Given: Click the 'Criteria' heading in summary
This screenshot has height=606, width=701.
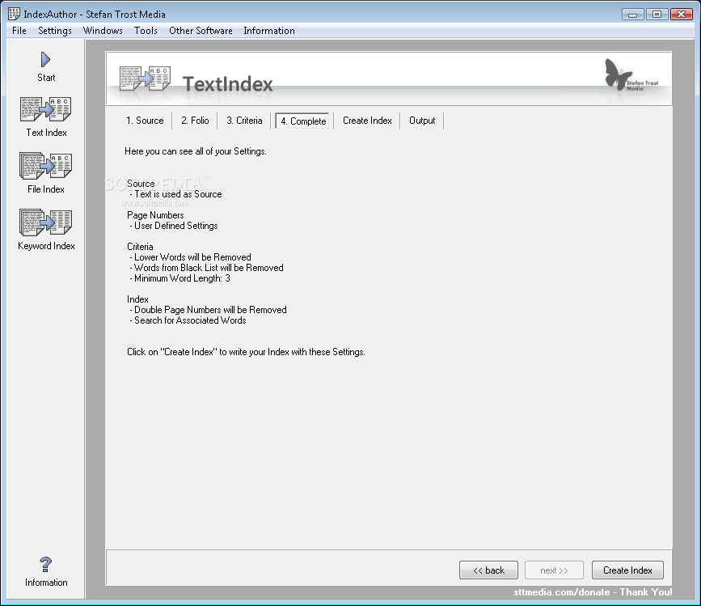Looking at the screenshot, I should point(140,247).
